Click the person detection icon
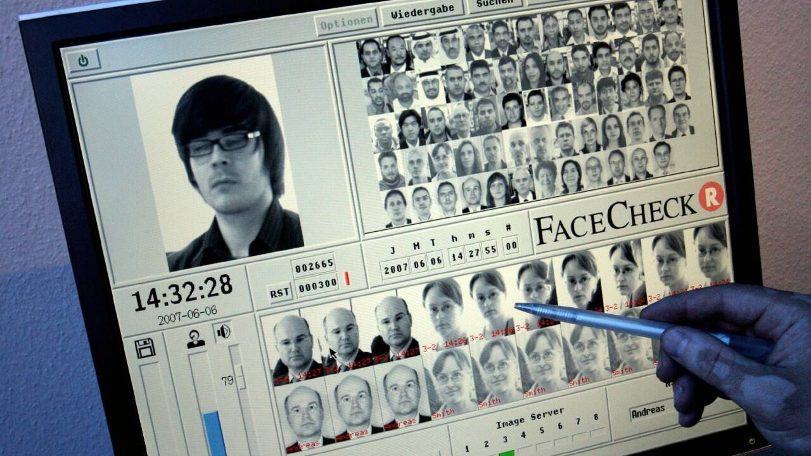Screen dimensions: 811x456 coord(195,340)
